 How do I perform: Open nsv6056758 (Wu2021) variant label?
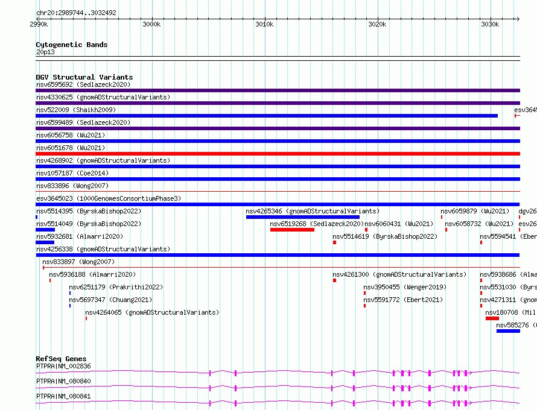coord(71,135)
